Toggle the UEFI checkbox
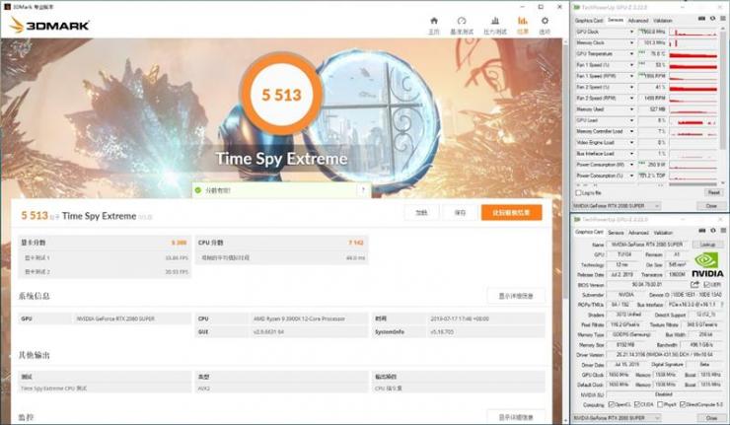The width and height of the screenshot is (730, 425). pyautogui.click(x=706, y=284)
